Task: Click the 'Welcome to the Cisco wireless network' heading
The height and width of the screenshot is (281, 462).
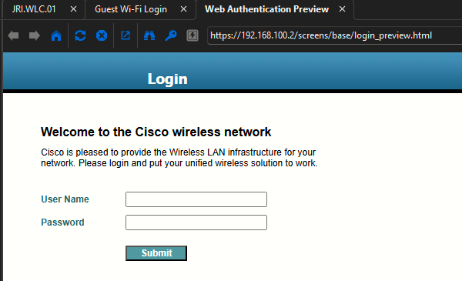Action: pos(156,132)
